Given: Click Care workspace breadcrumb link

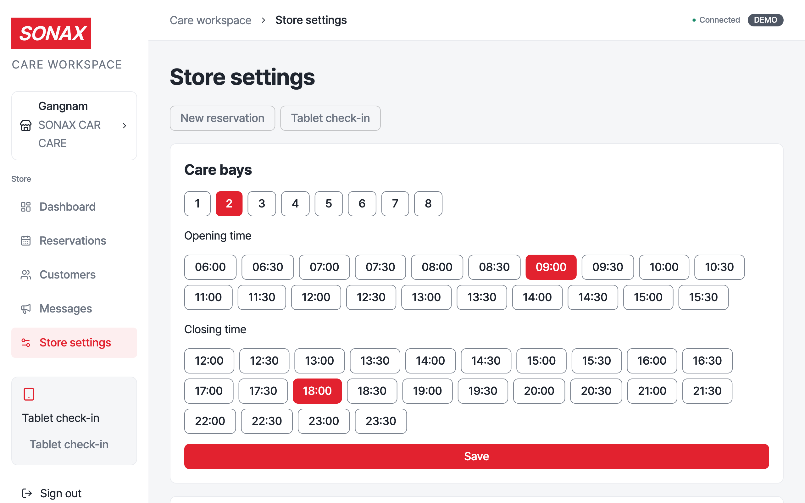Looking at the screenshot, I should pyautogui.click(x=210, y=20).
